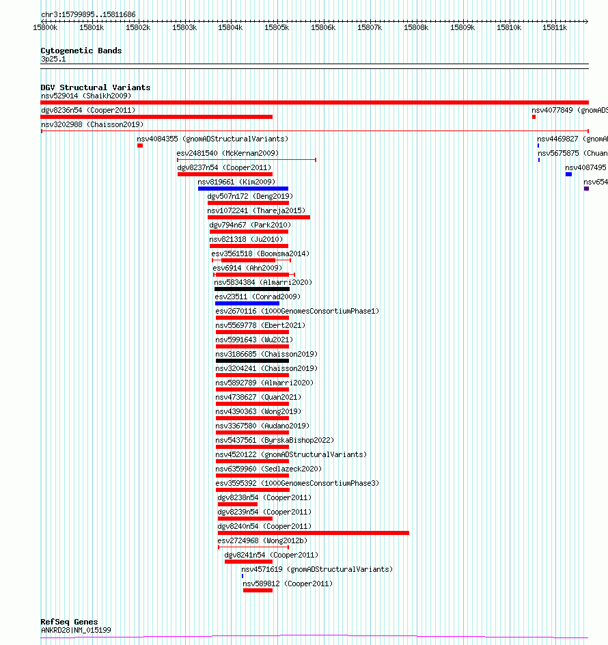The image size is (608, 645).
Task: Open nsv5991643 (Wu2021) variant label
Action: coord(254,340)
